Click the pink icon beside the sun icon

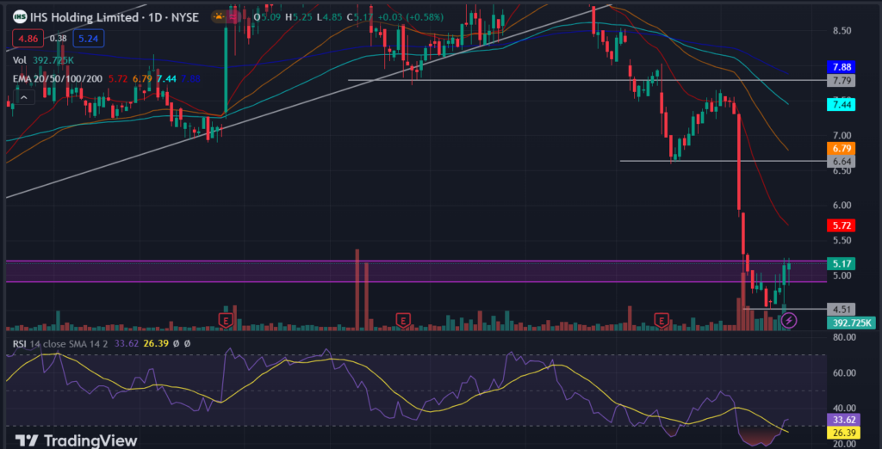click(233, 17)
